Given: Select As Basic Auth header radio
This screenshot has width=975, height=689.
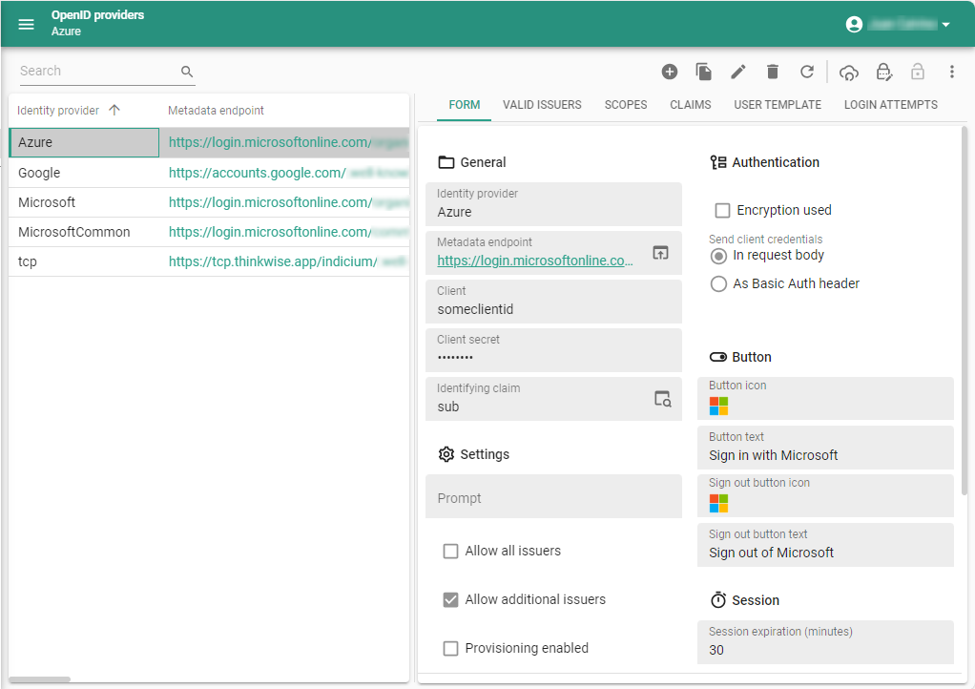Looking at the screenshot, I should point(718,284).
